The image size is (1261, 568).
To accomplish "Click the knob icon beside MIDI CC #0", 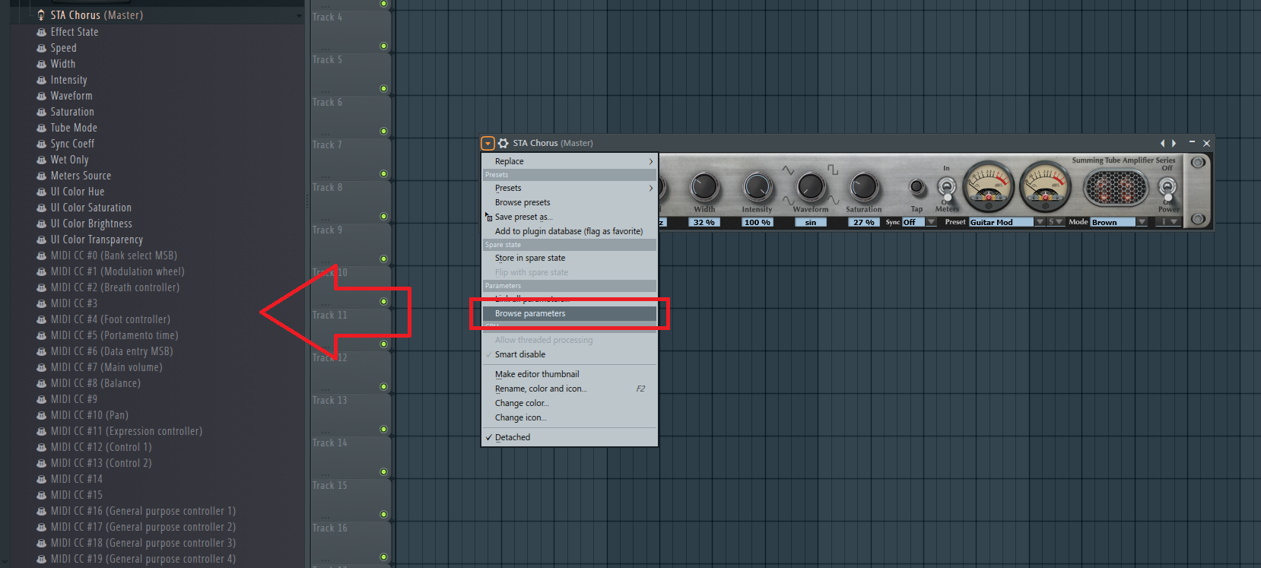I will 41,255.
